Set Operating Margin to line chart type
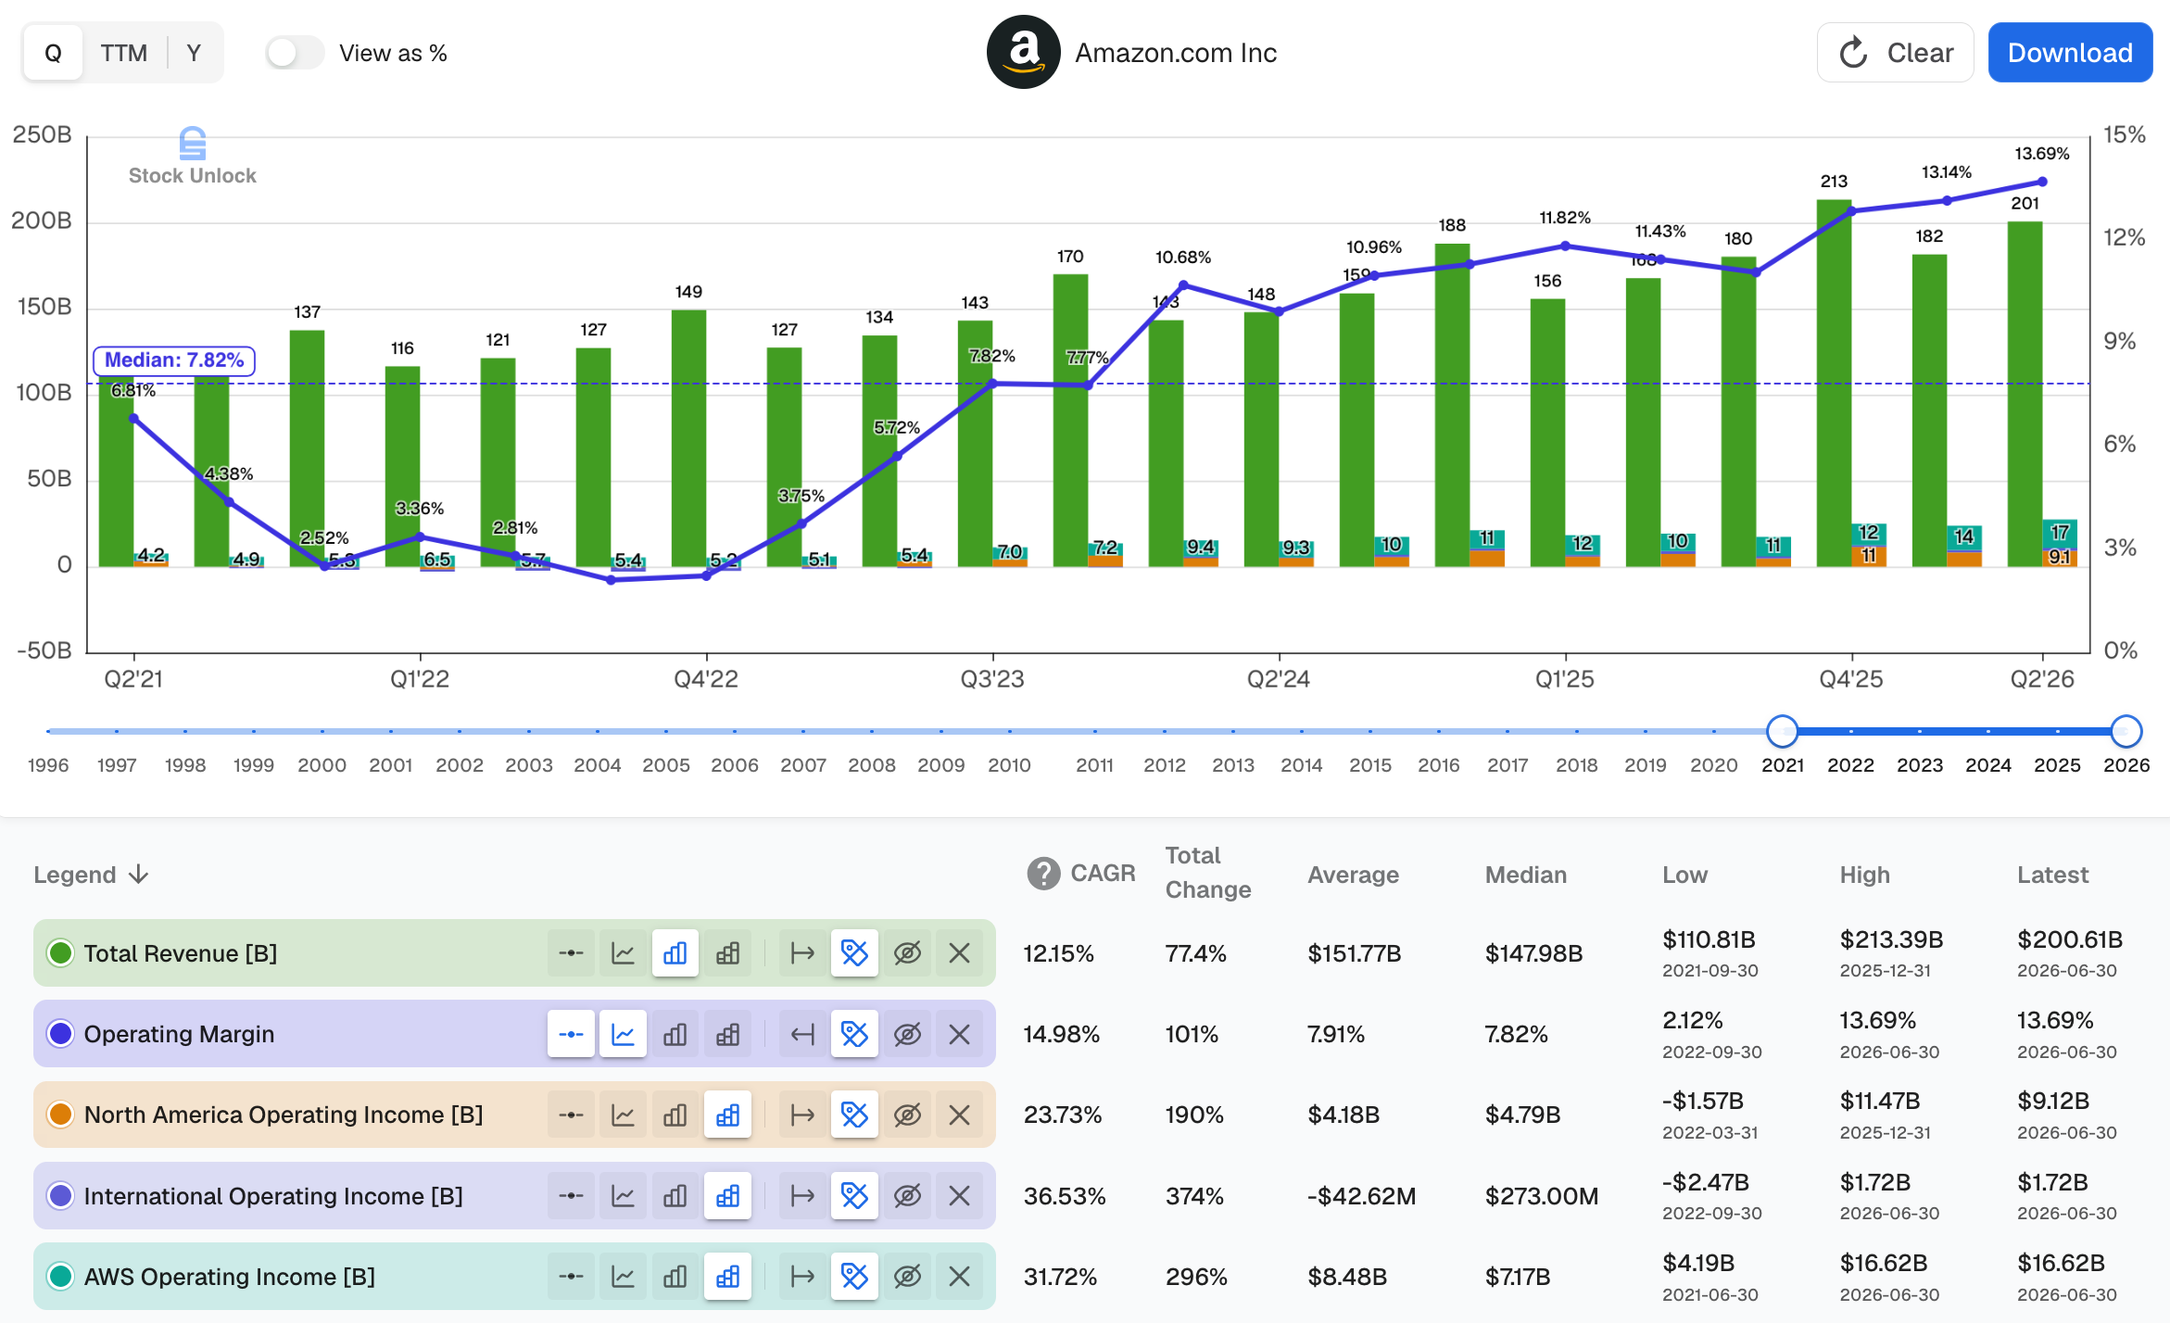This screenshot has width=2170, height=1323. 623,1034
